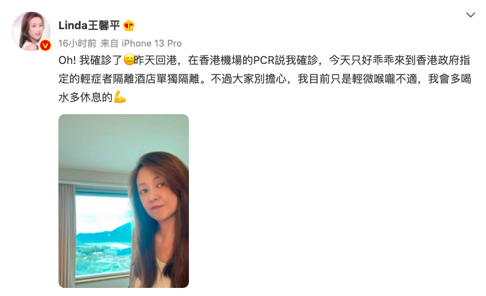The height and width of the screenshot is (296, 486).
Task: Click the unamused face emoji in post
Action: 129,60
